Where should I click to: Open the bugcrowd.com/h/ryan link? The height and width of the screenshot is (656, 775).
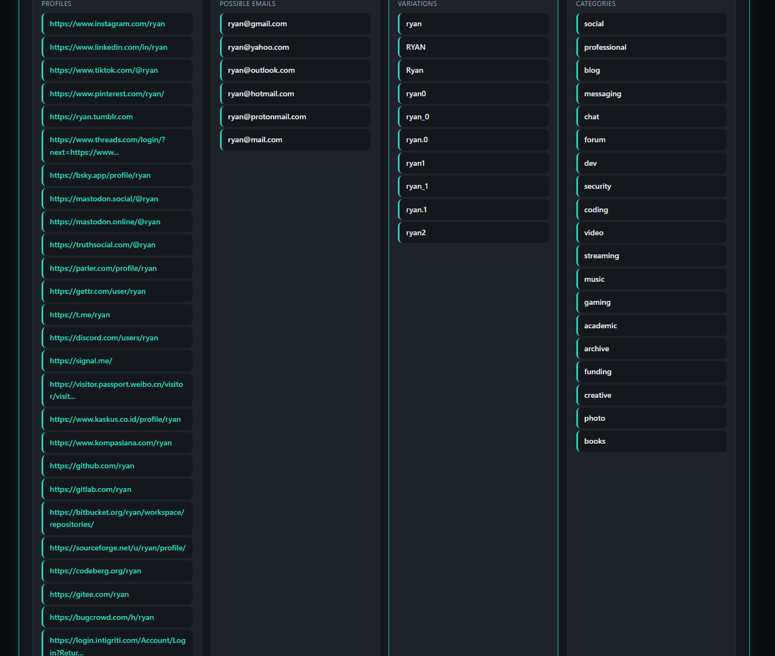point(102,618)
